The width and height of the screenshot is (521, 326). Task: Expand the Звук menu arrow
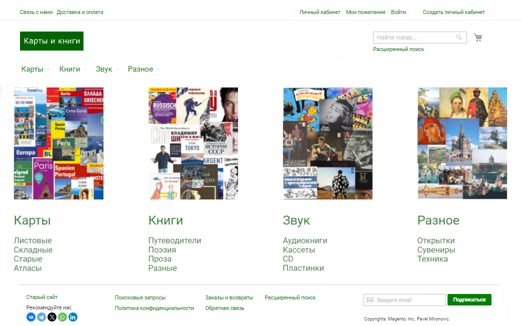(x=117, y=69)
